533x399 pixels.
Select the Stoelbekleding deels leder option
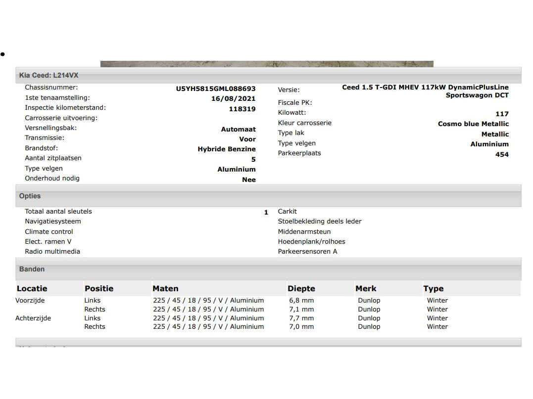click(x=320, y=222)
